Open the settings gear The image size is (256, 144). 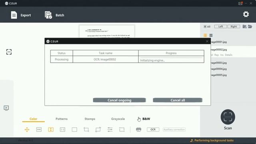point(246,14)
